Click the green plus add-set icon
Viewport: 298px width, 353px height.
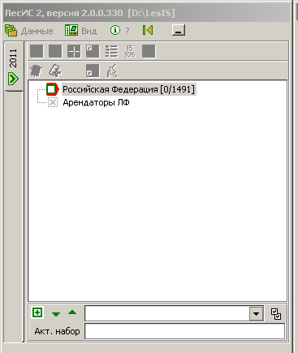point(37,312)
